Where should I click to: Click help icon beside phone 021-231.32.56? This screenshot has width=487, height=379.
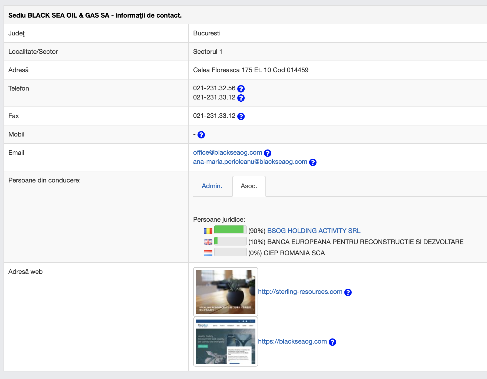(x=241, y=89)
